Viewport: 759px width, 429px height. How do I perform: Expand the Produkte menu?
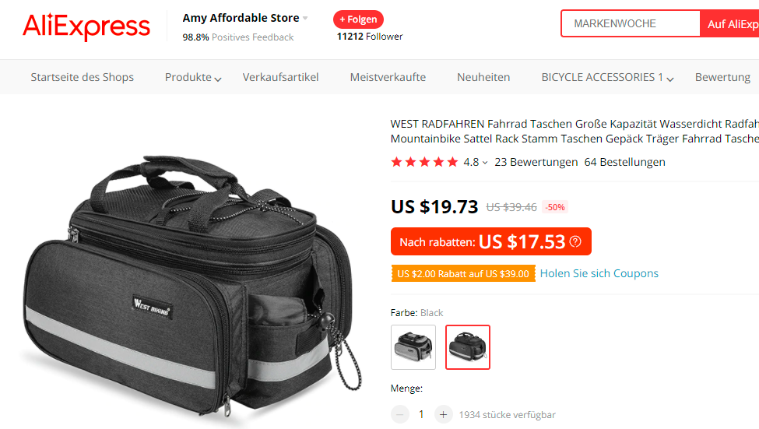(193, 78)
